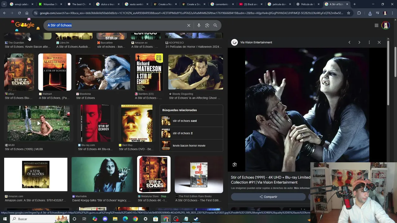
Task: Open the Blu-ray.com 4K cover thumbnail
Action: click(x=95, y=123)
